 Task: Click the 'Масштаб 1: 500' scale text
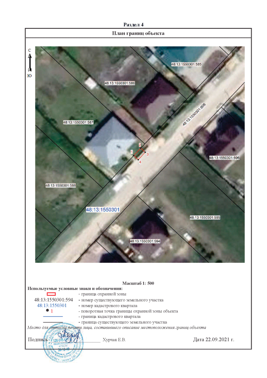point(139,283)
